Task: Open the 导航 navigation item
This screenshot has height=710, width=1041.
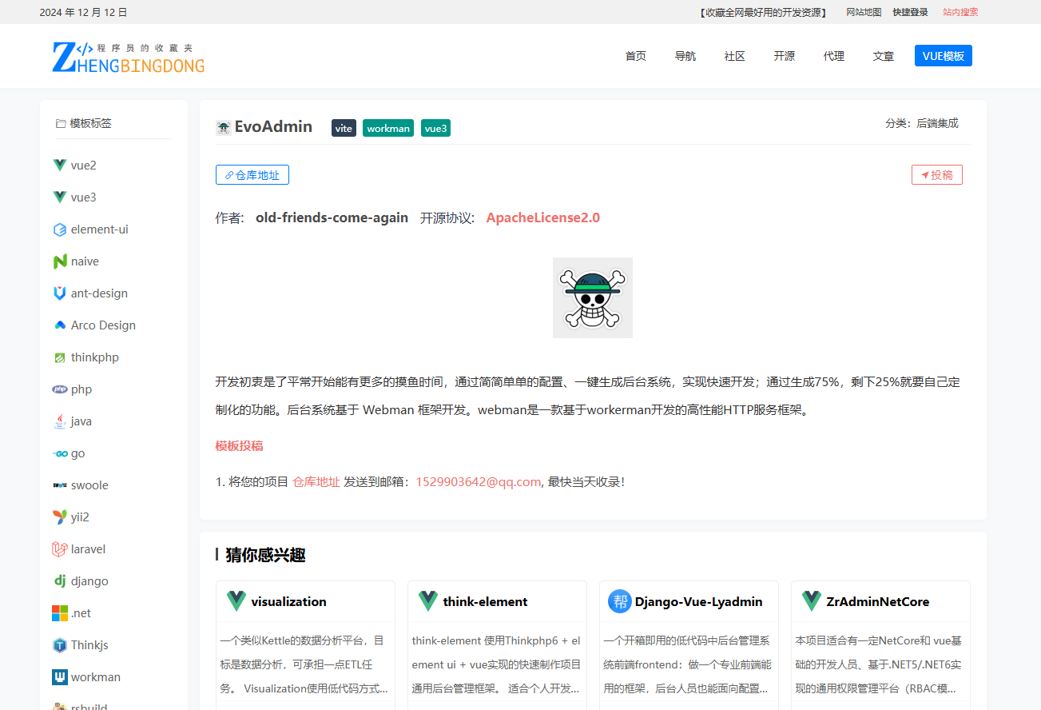Action: click(x=685, y=56)
